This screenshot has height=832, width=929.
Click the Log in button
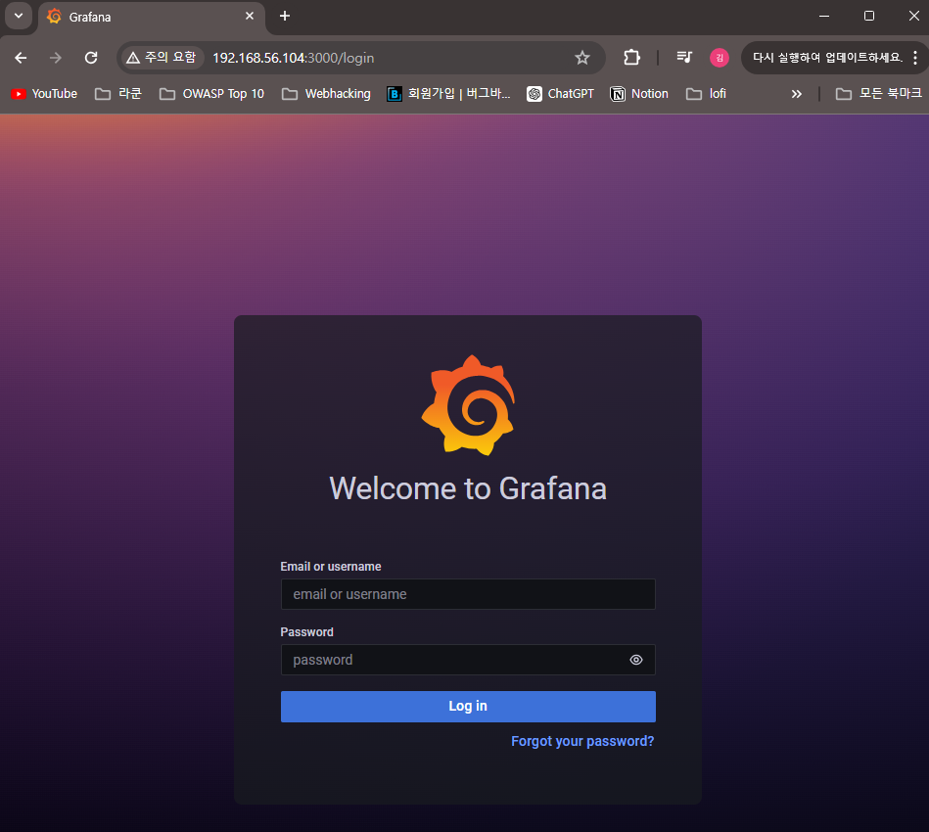click(x=468, y=707)
